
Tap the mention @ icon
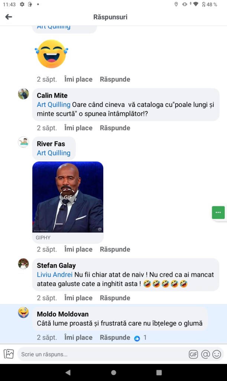pos(205,354)
